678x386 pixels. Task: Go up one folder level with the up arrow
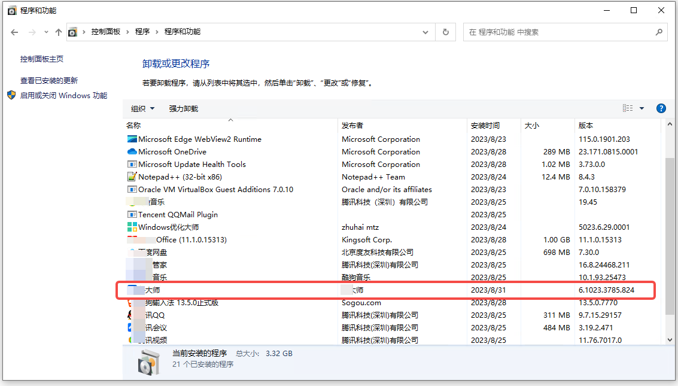59,32
